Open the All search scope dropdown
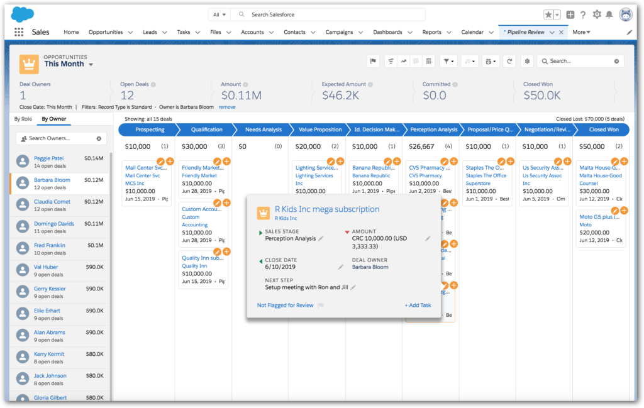 tap(219, 15)
